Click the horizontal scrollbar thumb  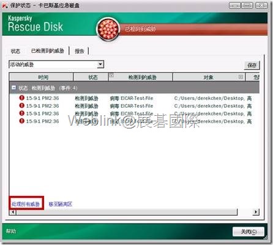(127, 212)
